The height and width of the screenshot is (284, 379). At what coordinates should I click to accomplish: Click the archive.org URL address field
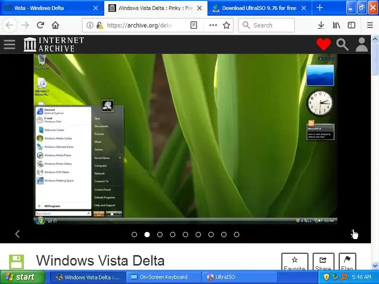pyautogui.click(x=139, y=25)
